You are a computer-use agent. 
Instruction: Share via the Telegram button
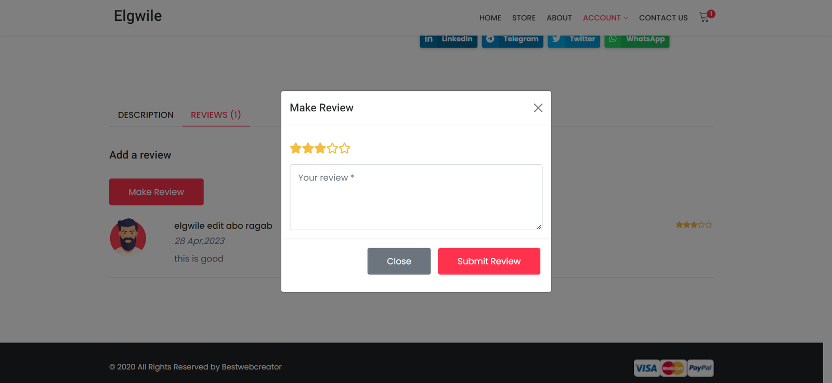512,40
